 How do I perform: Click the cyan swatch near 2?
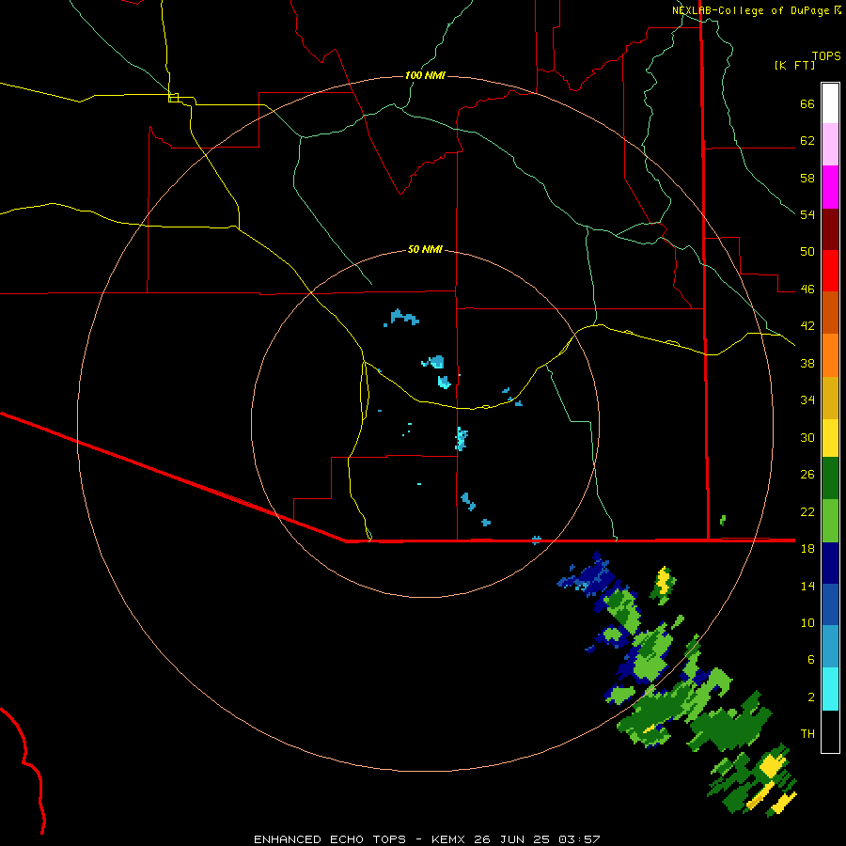coord(830,689)
